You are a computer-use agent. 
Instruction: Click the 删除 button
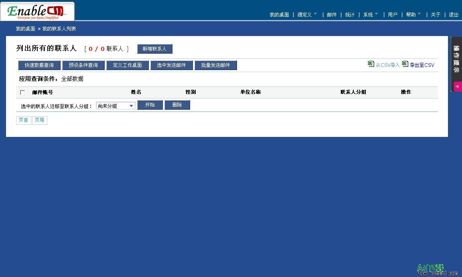pos(177,105)
